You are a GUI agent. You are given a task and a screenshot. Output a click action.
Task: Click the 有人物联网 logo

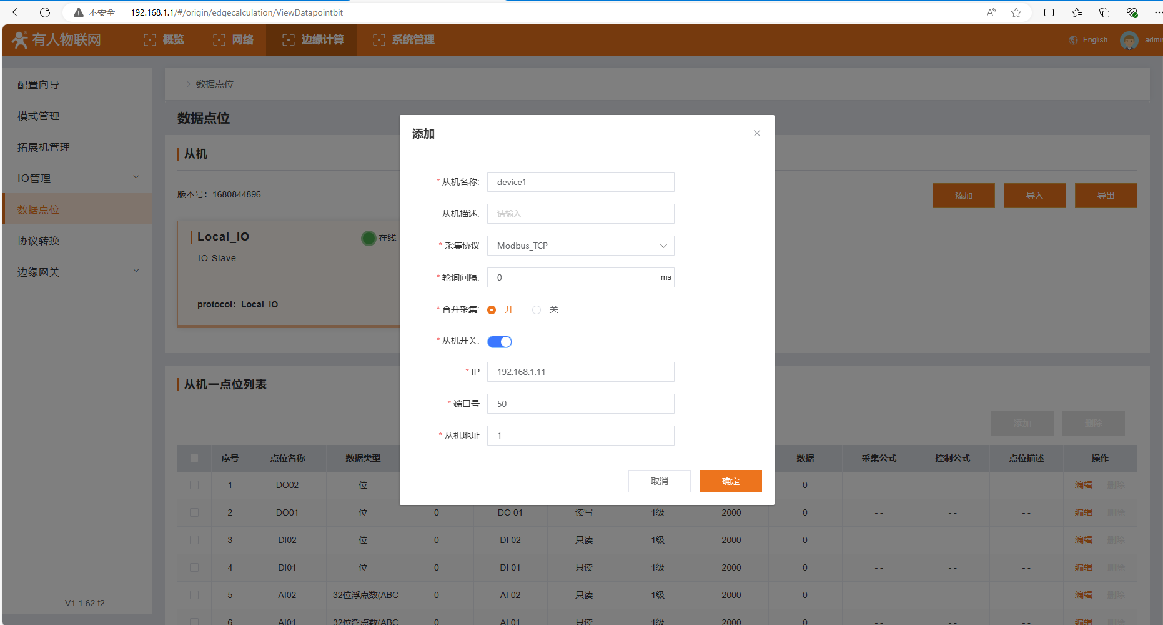(56, 40)
